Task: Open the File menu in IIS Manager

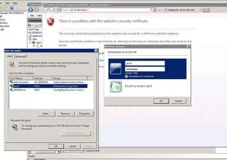Action: [32, 16]
